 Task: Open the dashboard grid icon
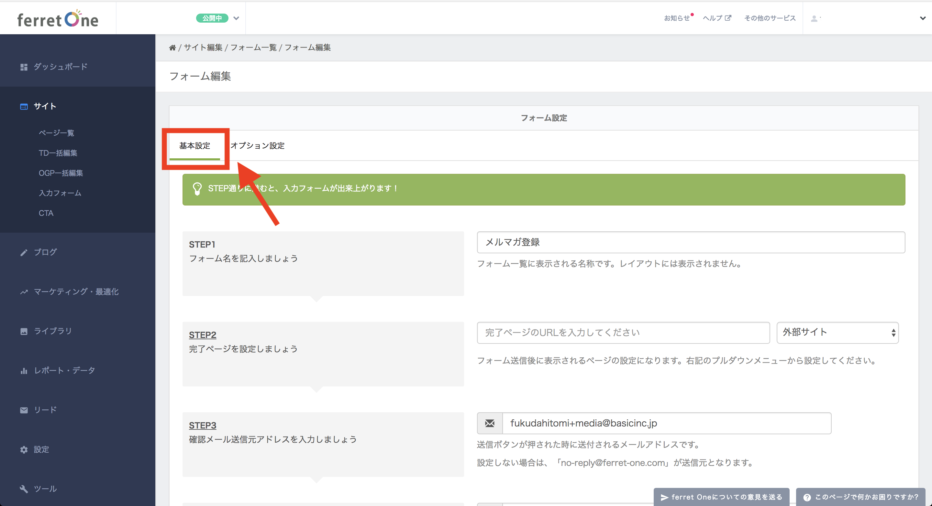[x=24, y=67]
